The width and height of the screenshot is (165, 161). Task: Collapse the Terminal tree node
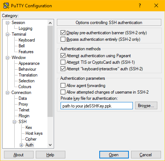point(7,34)
